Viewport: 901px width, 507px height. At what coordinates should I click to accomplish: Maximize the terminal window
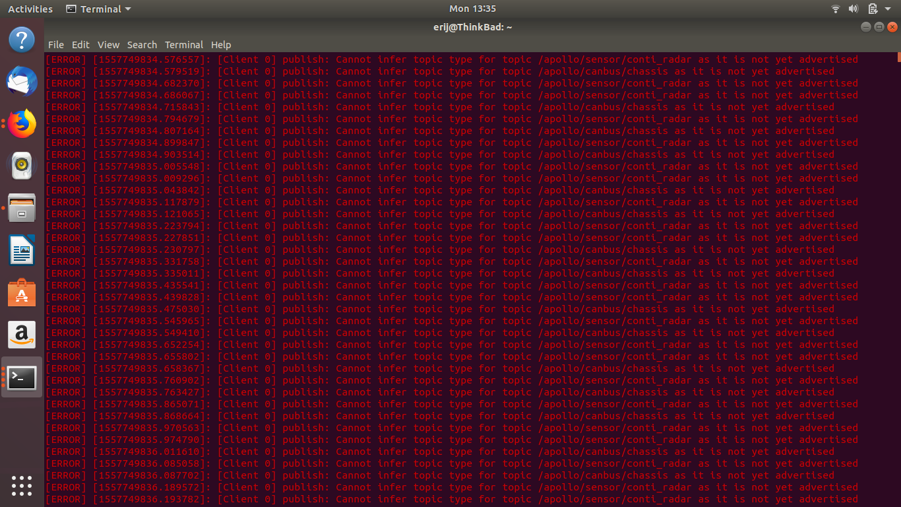879,27
